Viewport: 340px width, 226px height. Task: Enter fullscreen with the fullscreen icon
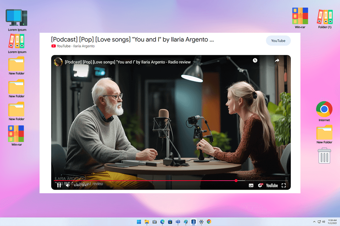(x=284, y=185)
